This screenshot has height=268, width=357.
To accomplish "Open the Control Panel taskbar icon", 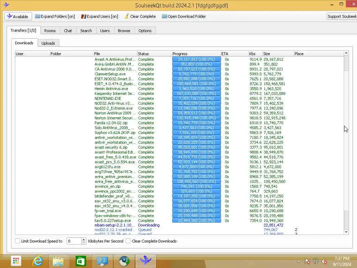I will click(x=102, y=261).
